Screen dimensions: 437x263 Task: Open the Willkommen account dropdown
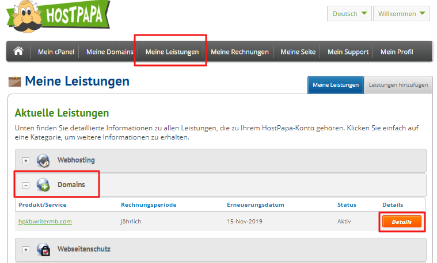[x=401, y=14]
